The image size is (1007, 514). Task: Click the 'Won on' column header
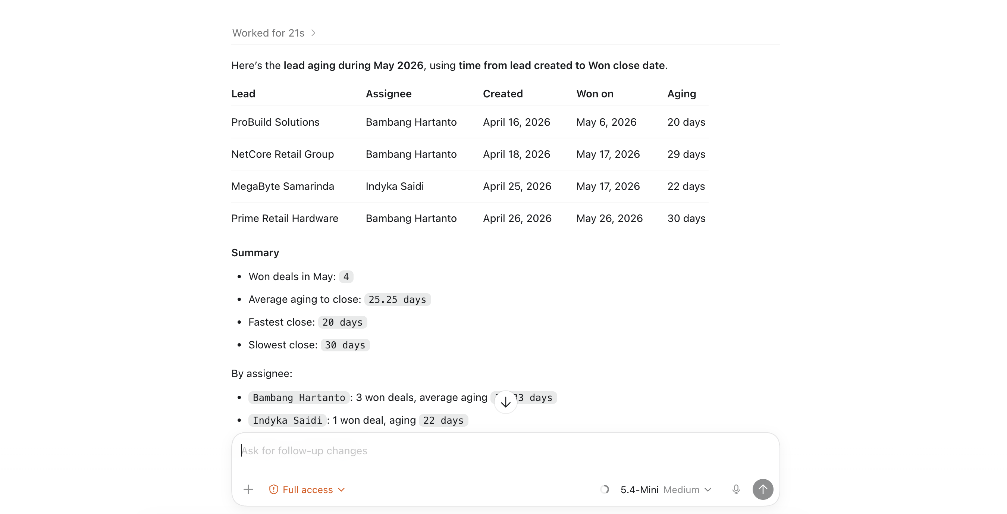[595, 94]
